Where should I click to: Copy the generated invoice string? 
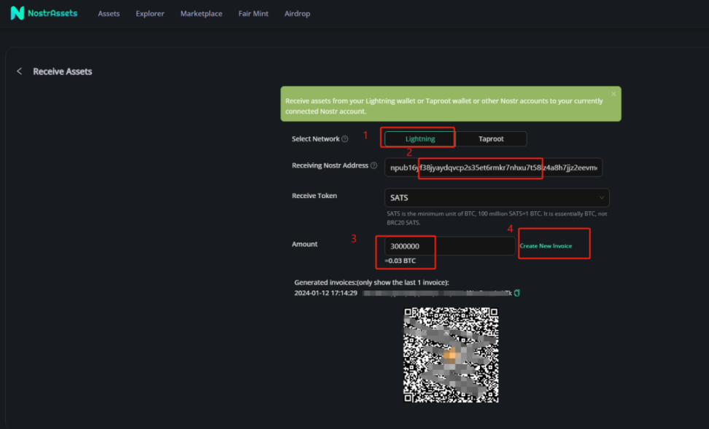[x=517, y=293]
